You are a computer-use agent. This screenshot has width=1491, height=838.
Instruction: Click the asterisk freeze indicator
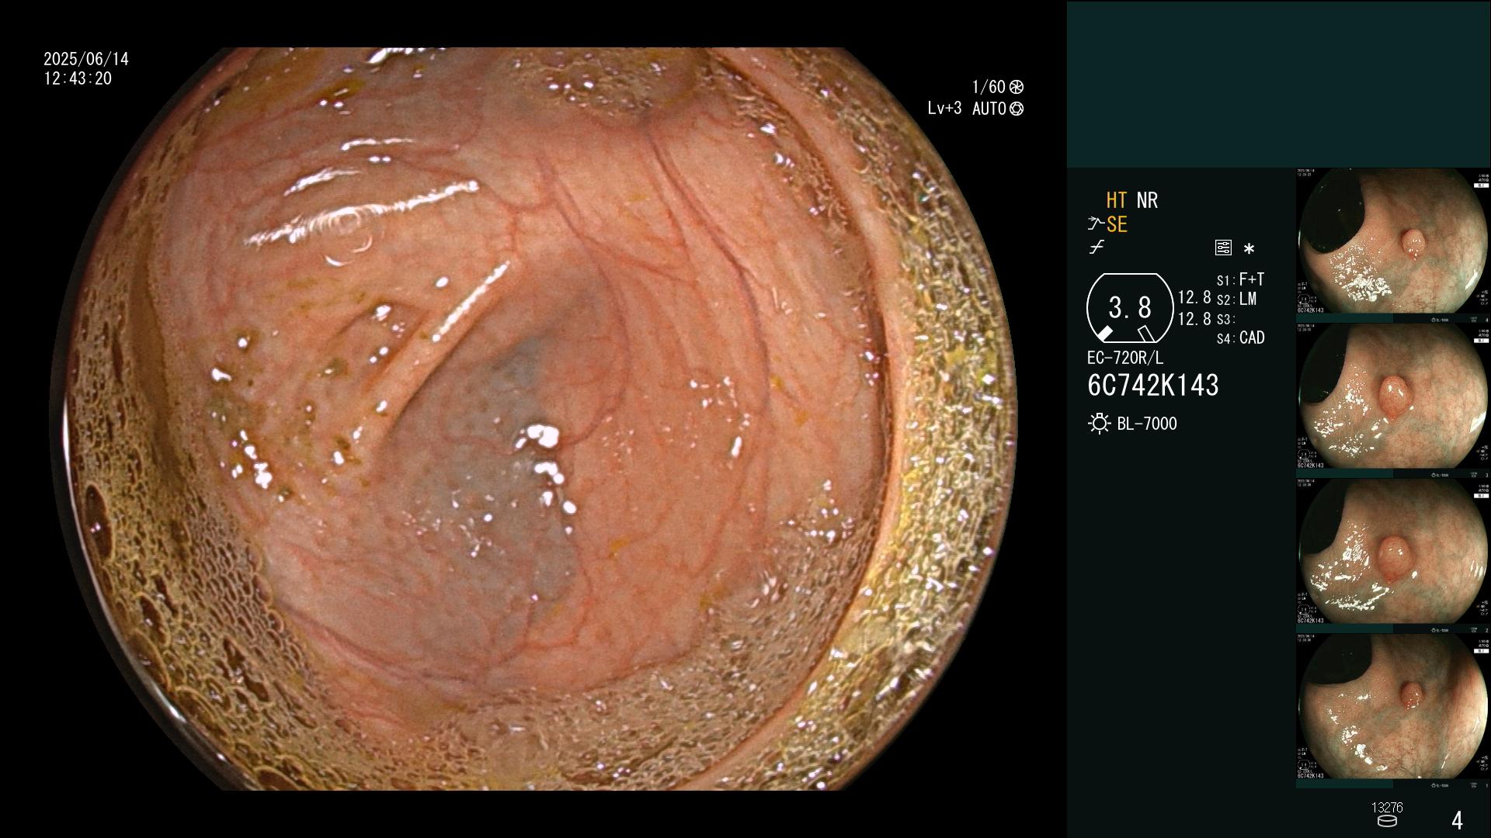[1249, 249]
